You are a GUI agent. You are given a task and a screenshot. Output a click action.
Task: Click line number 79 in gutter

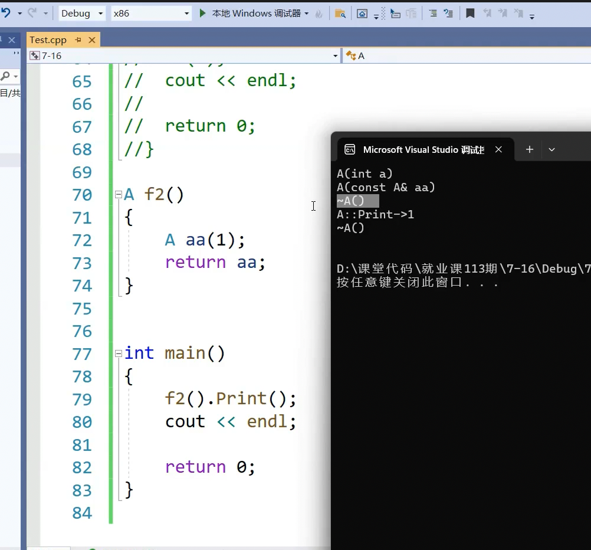click(x=82, y=400)
